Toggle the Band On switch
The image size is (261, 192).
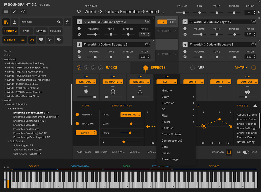pyautogui.click(x=77, y=124)
